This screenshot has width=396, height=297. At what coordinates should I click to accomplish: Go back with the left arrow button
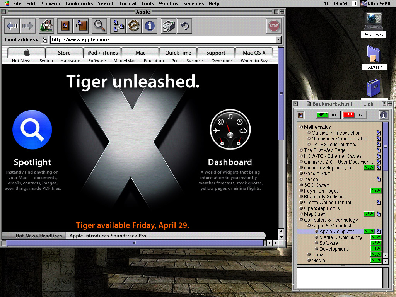click(x=12, y=26)
